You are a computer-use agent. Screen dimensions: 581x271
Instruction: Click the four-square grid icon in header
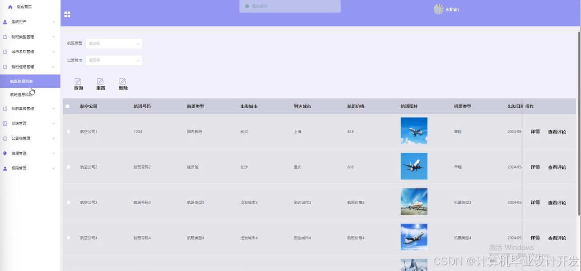click(x=67, y=14)
